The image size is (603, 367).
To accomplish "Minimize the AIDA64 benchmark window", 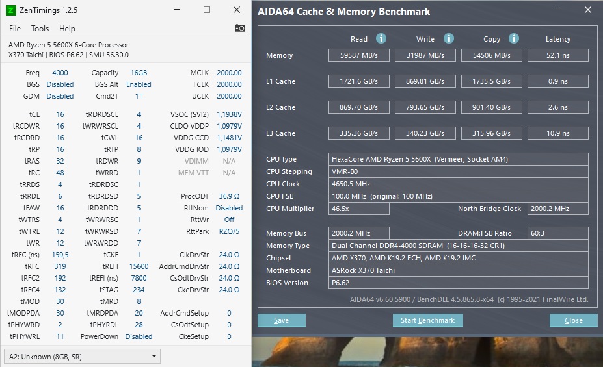I will point(558,10).
